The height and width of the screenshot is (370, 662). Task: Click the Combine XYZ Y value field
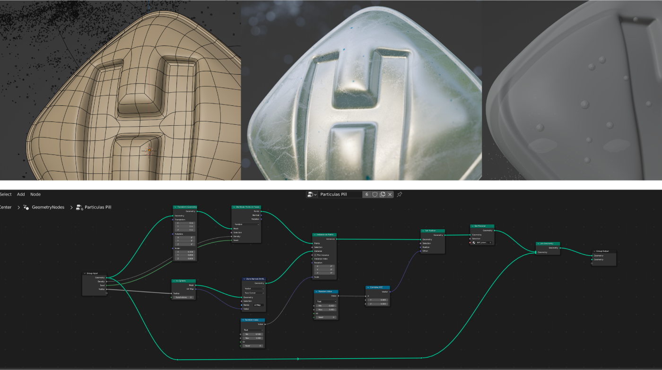click(378, 300)
